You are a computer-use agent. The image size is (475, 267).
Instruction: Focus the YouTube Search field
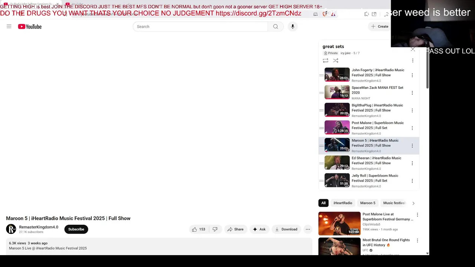coord(200,26)
